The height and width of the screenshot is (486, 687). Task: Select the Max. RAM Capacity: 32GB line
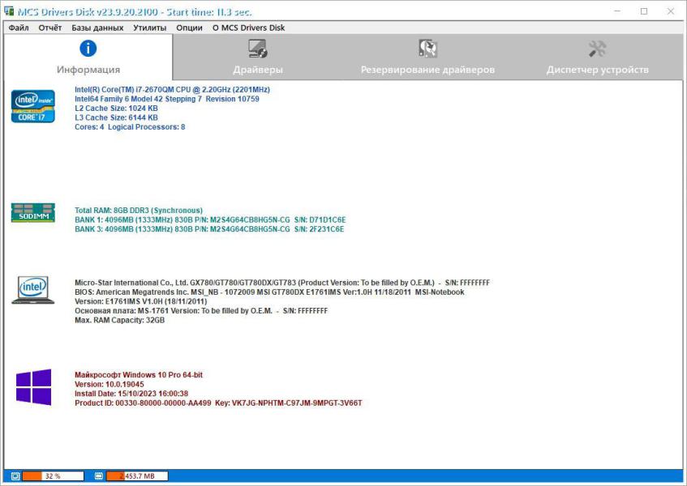[x=119, y=320]
